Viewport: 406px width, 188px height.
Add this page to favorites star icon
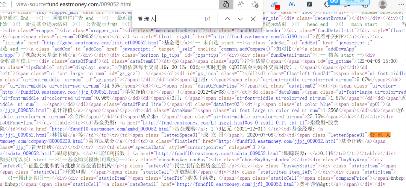[255, 4]
